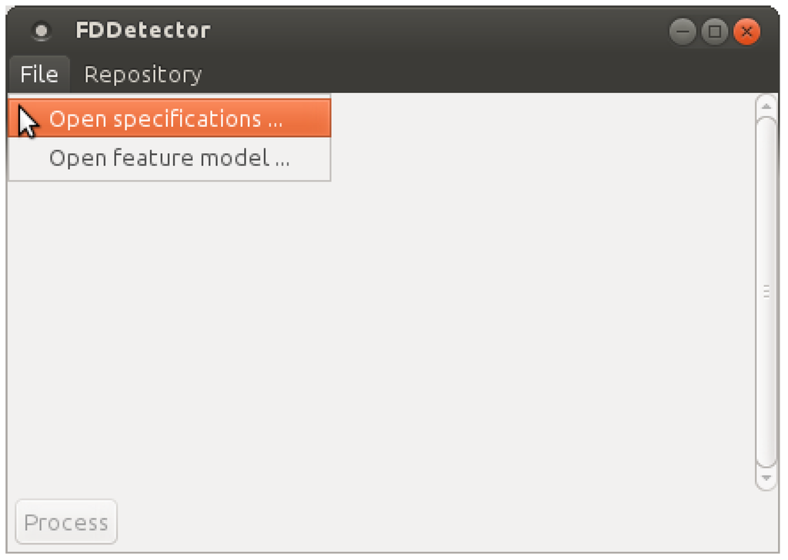Choose Open specifications... from the menu
The image size is (788, 560).
pyautogui.click(x=166, y=119)
